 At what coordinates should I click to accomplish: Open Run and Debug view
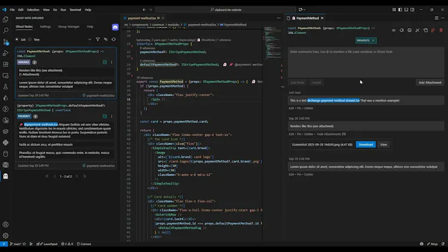tap(5, 53)
